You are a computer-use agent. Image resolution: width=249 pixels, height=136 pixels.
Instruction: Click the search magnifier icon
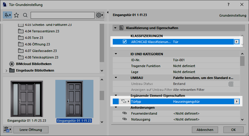25,15
